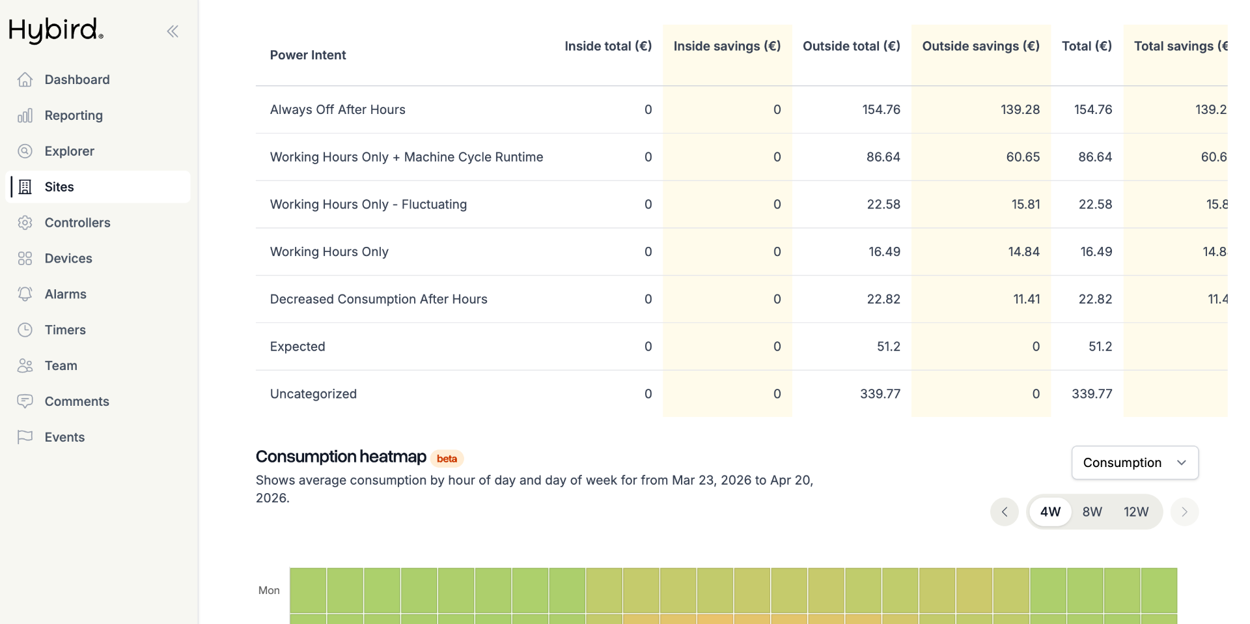Click the Comments speech bubble icon

point(25,401)
